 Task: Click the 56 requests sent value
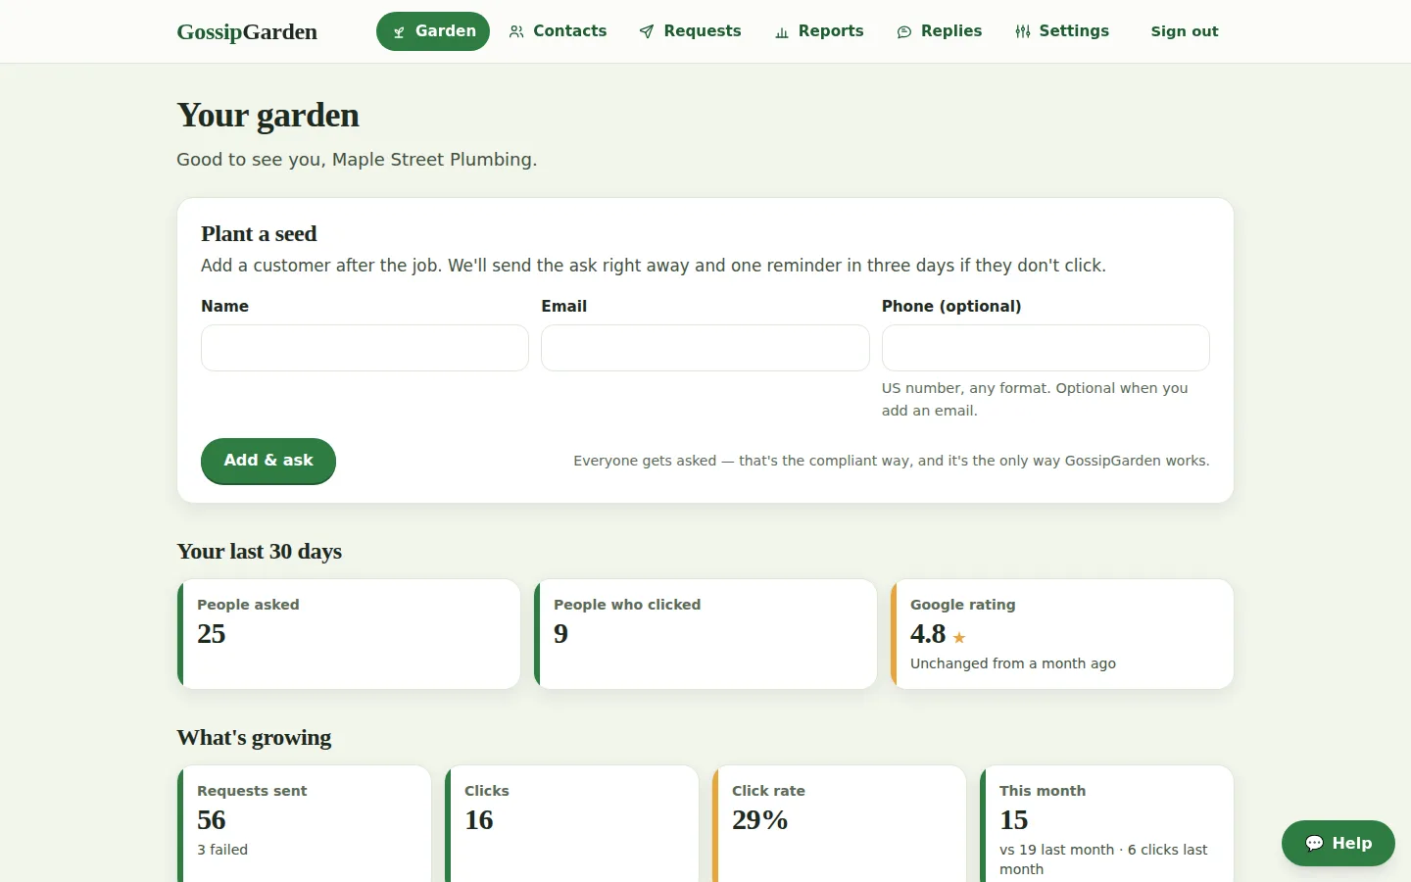[212, 820]
